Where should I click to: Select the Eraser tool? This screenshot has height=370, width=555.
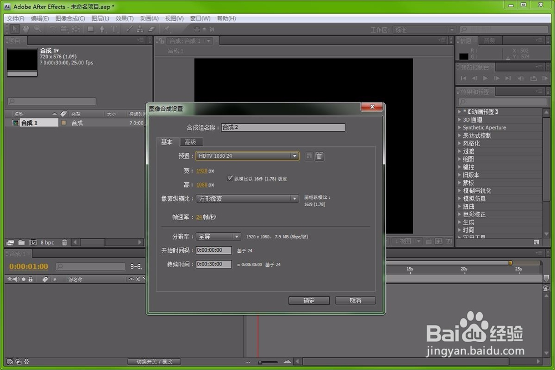[152, 29]
